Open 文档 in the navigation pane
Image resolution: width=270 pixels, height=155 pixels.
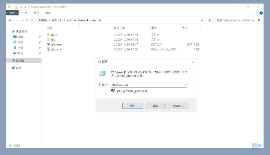[20, 42]
